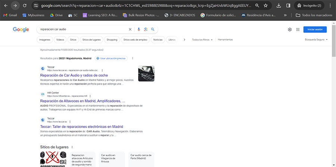This screenshot has height=167, width=336.
Task: Open Sitios de lugares three-dot menu
Action: pyautogui.click(x=72, y=147)
